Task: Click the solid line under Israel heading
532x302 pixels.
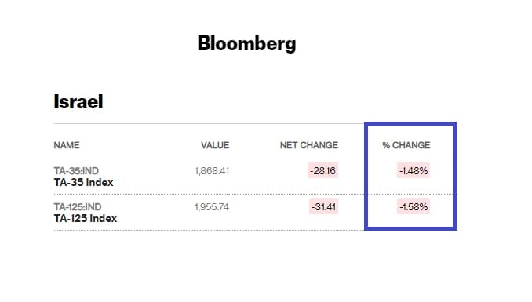Action: coord(209,123)
